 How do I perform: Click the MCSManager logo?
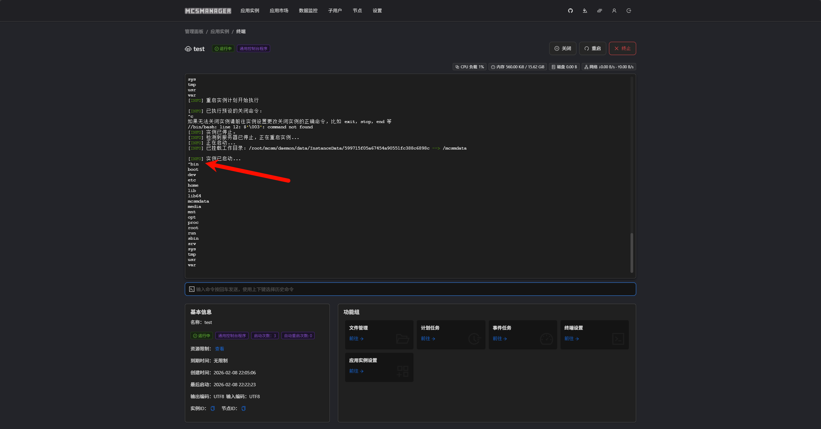(208, 11)
